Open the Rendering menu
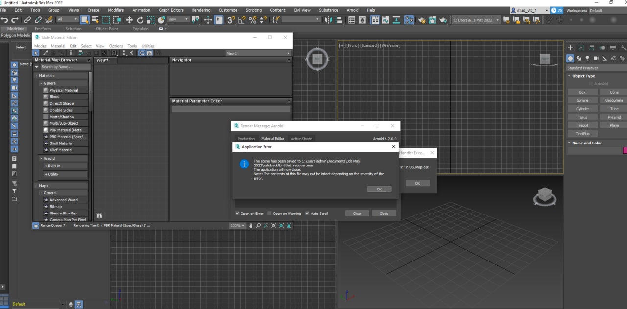The height and width of the screenshot is (309, 627). (x=201, y=10)
